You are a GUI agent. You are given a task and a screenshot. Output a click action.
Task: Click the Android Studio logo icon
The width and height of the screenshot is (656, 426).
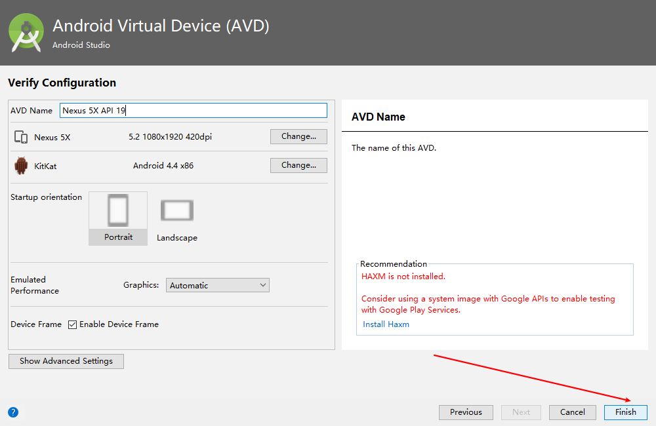pyautogui.click(x=26, y=33)
